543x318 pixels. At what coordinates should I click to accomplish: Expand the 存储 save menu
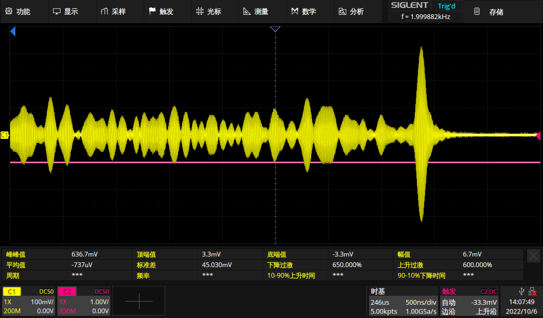pyautogui.click(x=489, y=11)
